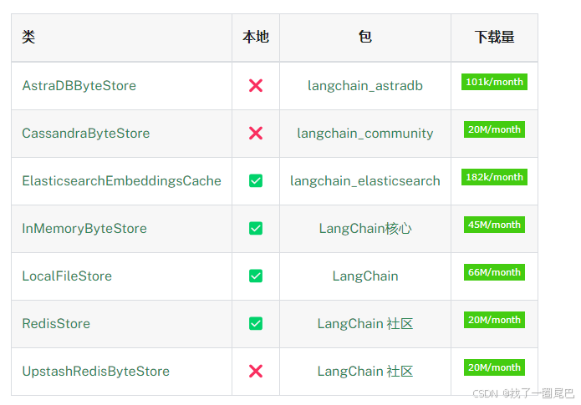Screen dimensions: 581x405
Task: Click the red cross in the AstraDBByteStore row
Action: click(256, 85)
